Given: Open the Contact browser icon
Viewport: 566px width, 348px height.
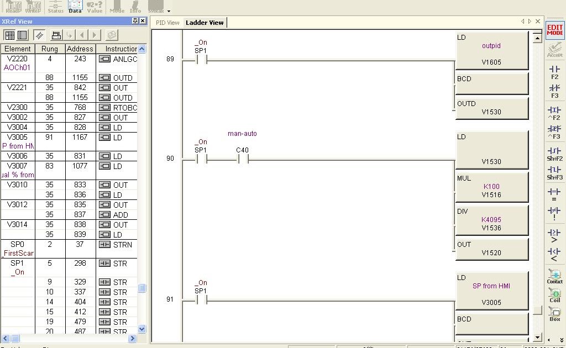Looking at the screenshot, I should click(555, 277).
